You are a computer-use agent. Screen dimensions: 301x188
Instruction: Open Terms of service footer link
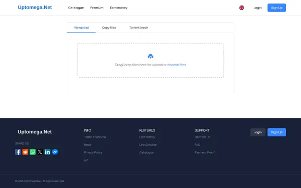point(95,137)
